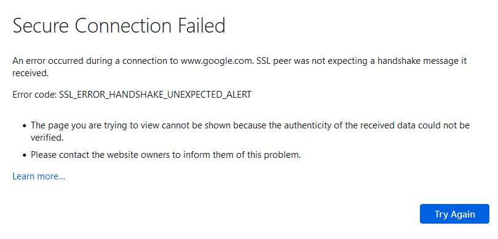The height and width of the screenshot is (239, 498).
Task: Click the SSL_ERROR_HANDSHAKE_UNEXPECTED_ALERT error code text
Action: [x=156, y=95]
